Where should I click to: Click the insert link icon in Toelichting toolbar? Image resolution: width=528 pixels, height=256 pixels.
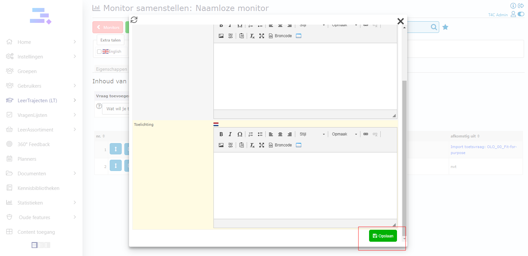pyautogui.click(x=366, y=134)
